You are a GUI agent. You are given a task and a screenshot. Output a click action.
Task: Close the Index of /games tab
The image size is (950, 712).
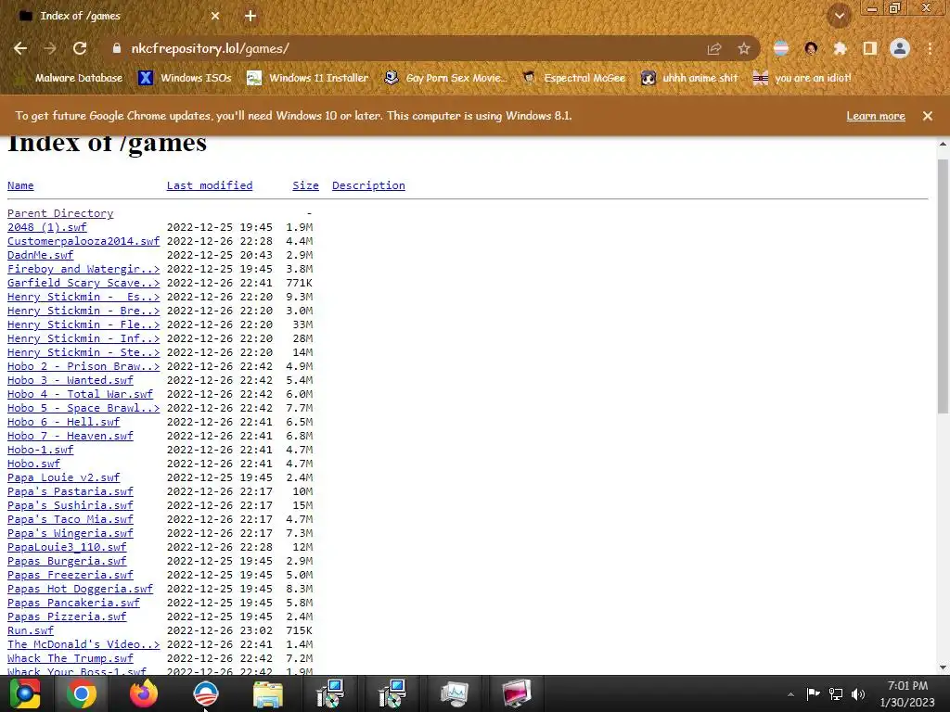click(x=215, y=16)
